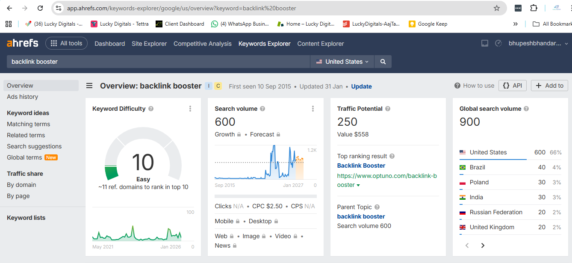Open the bhupeshbhandar account dropdown
572x263 pixels.
point(538,43)
